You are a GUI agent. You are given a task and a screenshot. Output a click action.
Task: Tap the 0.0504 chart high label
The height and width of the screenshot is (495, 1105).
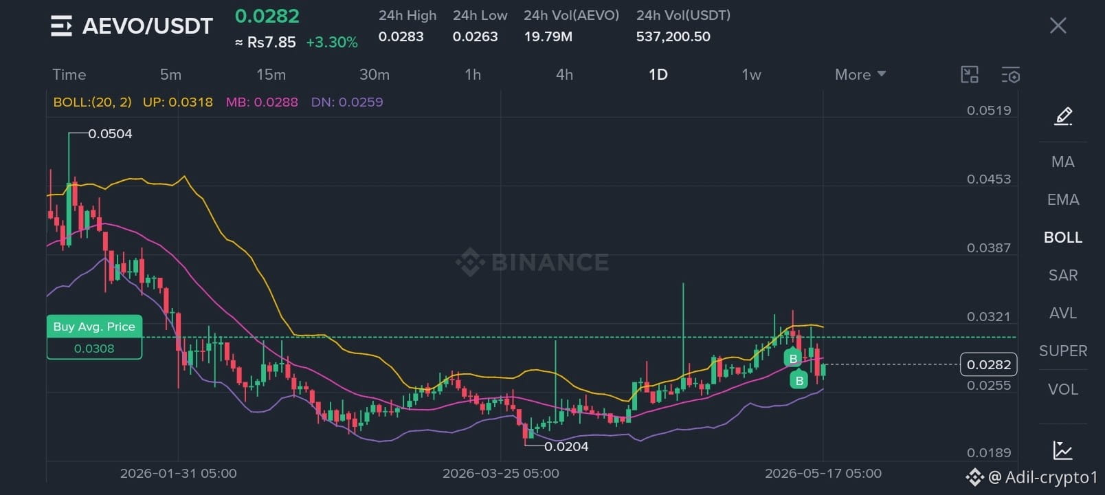point(110,133)
